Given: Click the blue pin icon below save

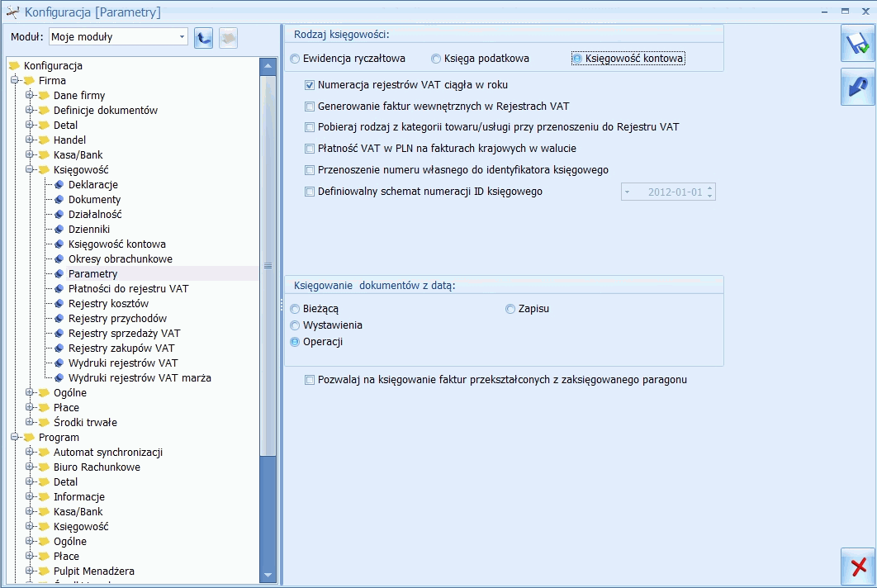Looking at the screenshot, I should (857, 87).
